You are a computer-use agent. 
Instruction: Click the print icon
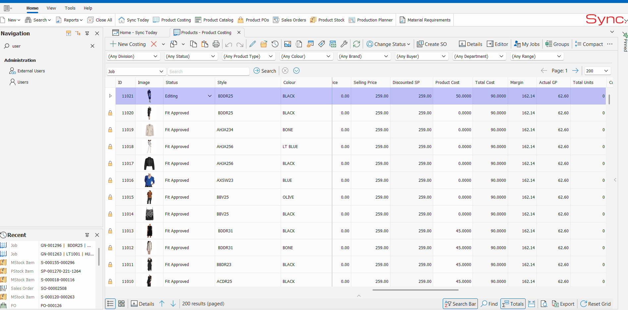(216, 44)
